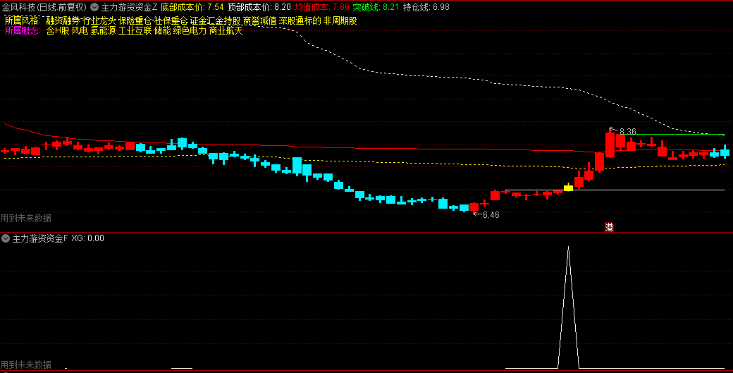Click the 8.36 high price label
This screenshot has height=373, width=733.
[628, 132]
